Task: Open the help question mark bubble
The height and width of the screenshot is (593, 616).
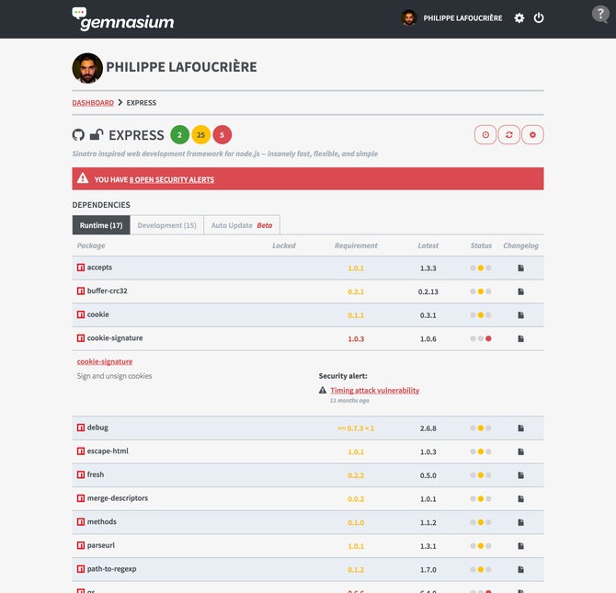Action: coord(599,15)
